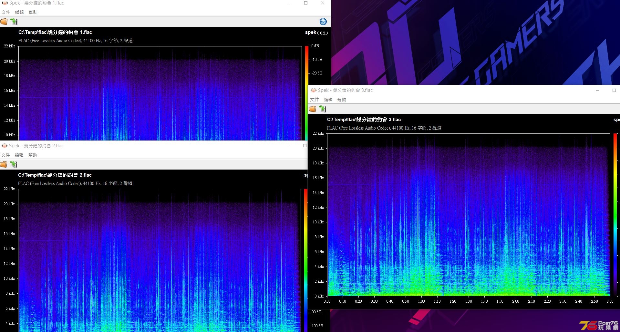Click the 1:30 time marker in 3.flac spectrogram

pyautogui.click(x=469, y=301)
